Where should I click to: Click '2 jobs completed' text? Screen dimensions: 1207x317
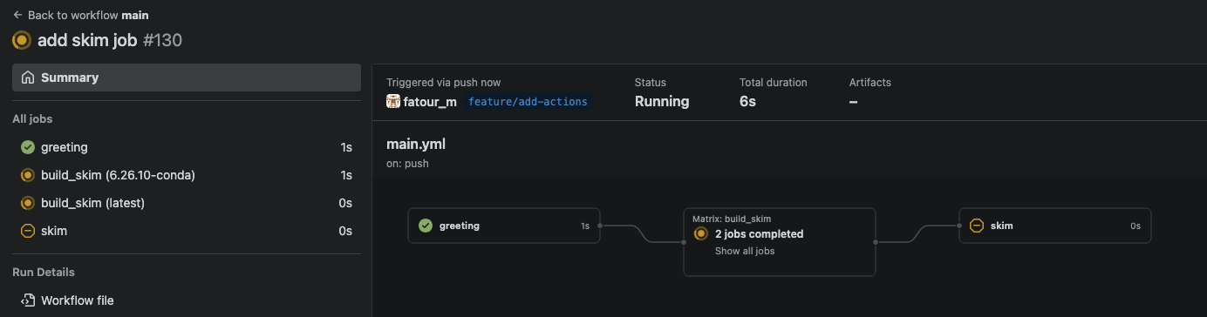759,233
